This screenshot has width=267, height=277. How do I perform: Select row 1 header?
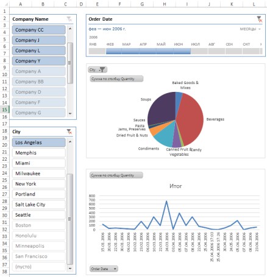point(4,11)
